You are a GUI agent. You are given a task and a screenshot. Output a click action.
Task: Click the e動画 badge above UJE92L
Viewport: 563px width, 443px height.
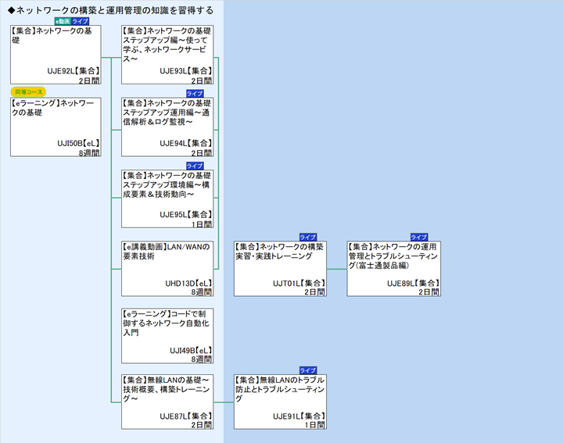[63, 21]
